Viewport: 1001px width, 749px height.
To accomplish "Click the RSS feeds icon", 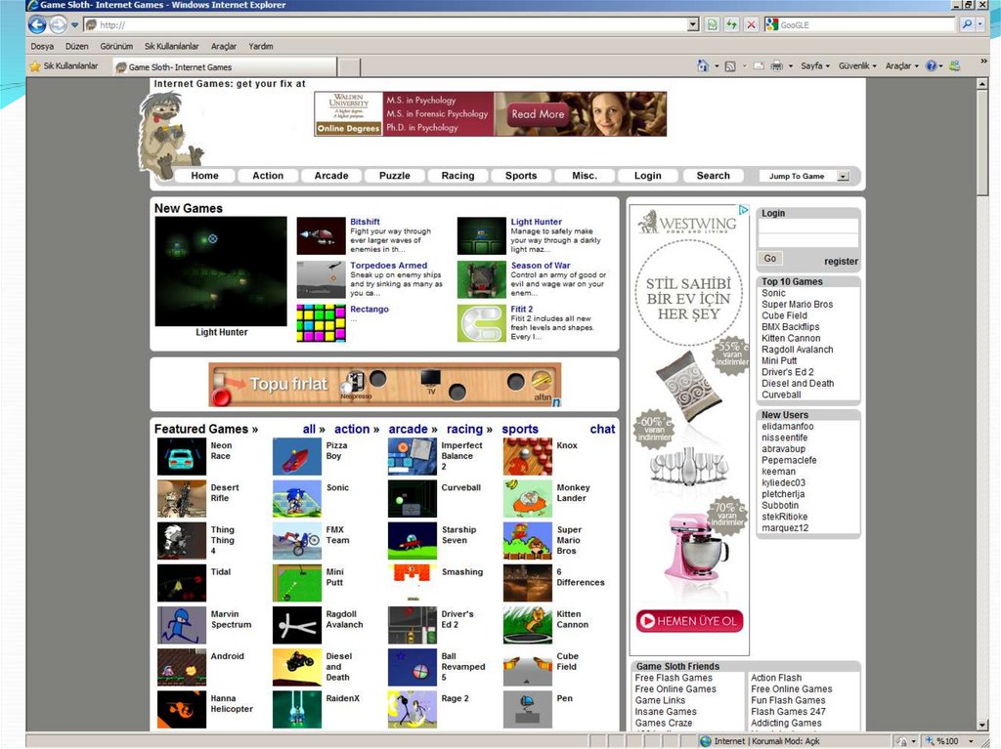I will 730,65.
